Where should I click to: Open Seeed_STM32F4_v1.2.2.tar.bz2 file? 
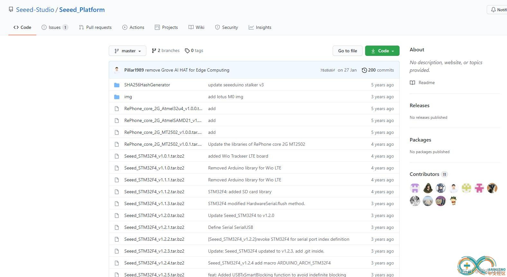point(154,239)
